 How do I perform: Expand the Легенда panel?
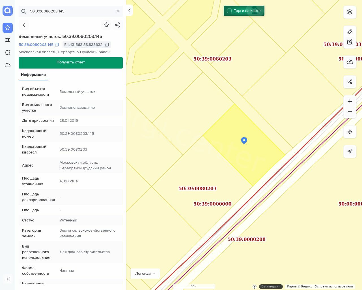[145, 274]
